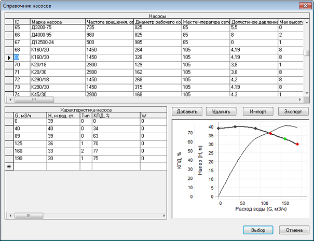Cancel dialog with Отмена button
Screen dimensions: 314x241
point(294,230)
